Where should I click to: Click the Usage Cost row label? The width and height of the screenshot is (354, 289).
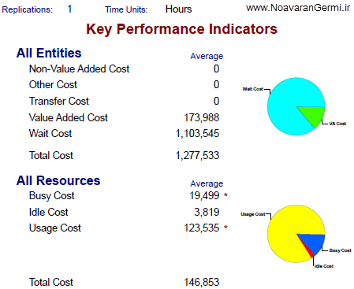coord(55,228)
